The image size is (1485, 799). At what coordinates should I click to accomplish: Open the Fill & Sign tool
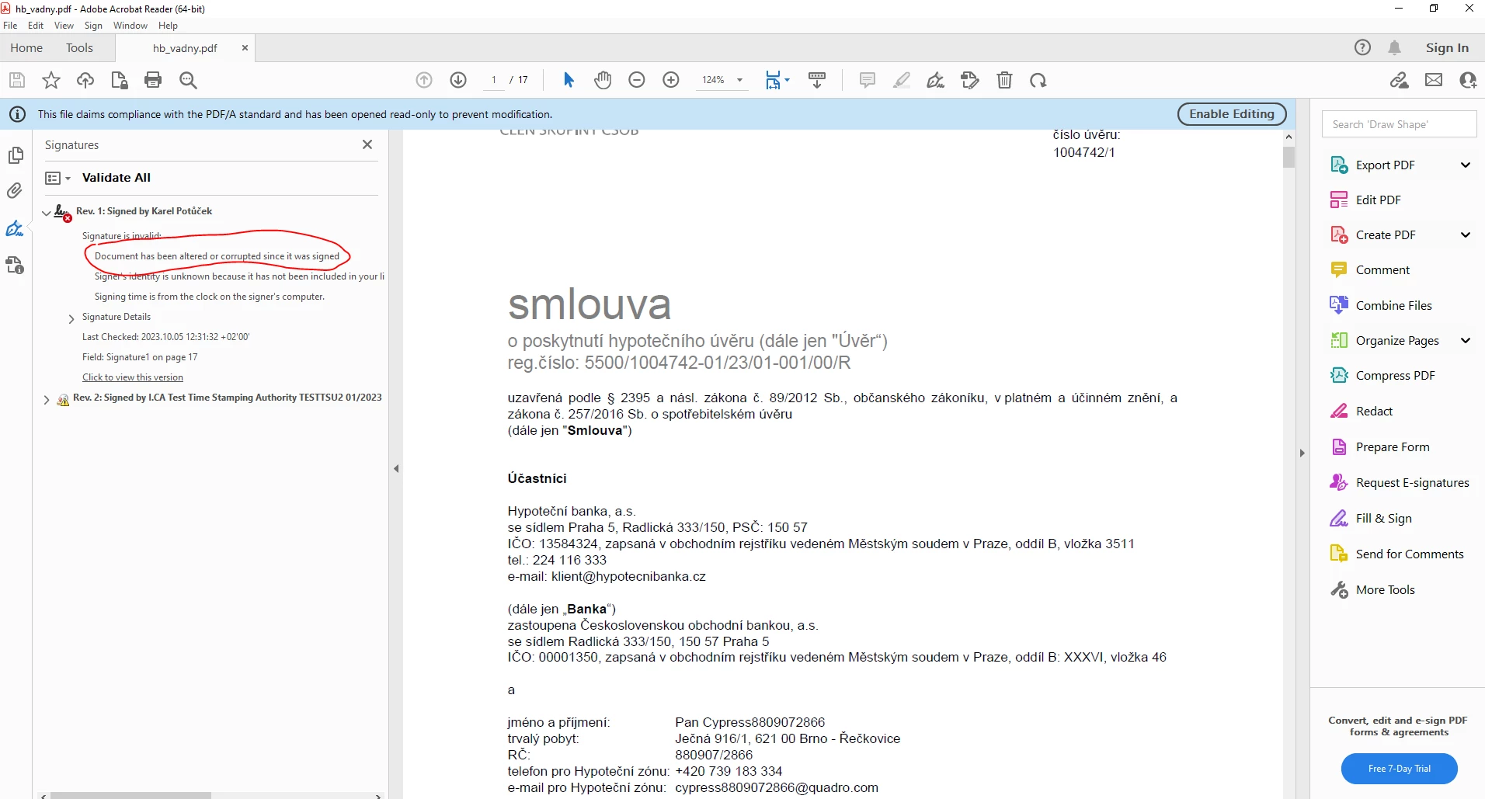click(x=1383, y=518)
